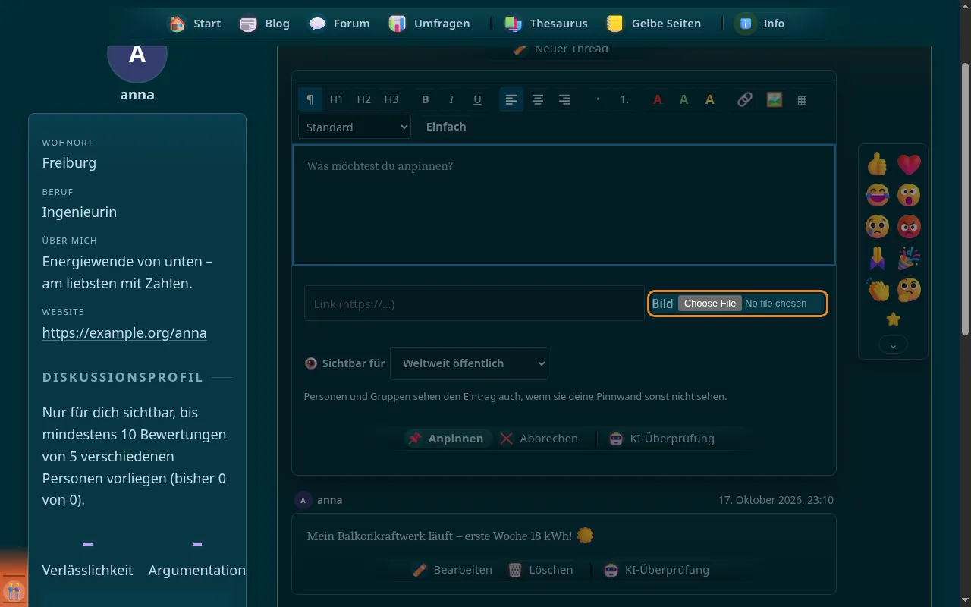Insert the party popper emoji
Screen dimensions: 971x607
coord(909,258)
